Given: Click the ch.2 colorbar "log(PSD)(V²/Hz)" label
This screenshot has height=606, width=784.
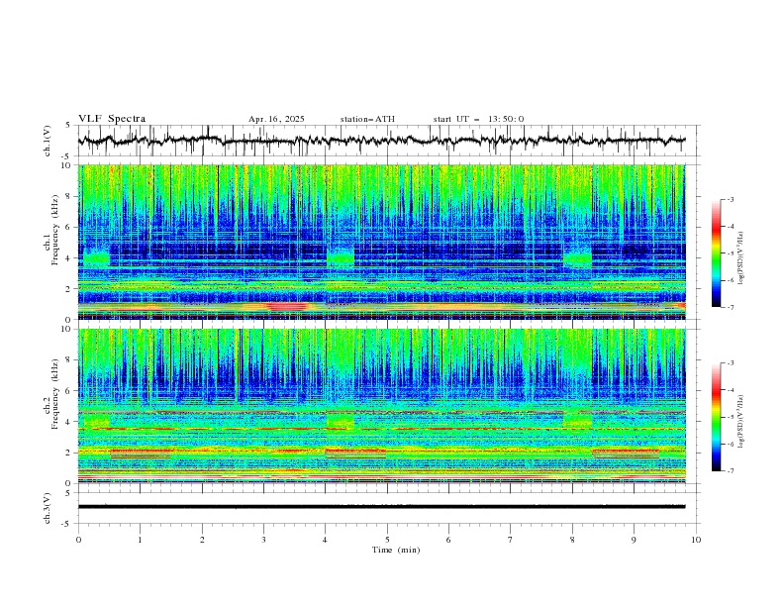Looking at the screenshot, I should click(x=740, y=421).
